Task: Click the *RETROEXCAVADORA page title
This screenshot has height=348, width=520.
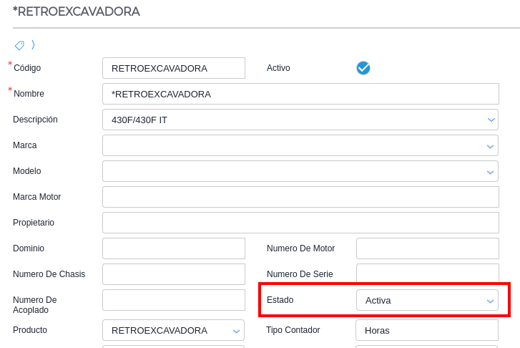Action: (x=77, y=11)
